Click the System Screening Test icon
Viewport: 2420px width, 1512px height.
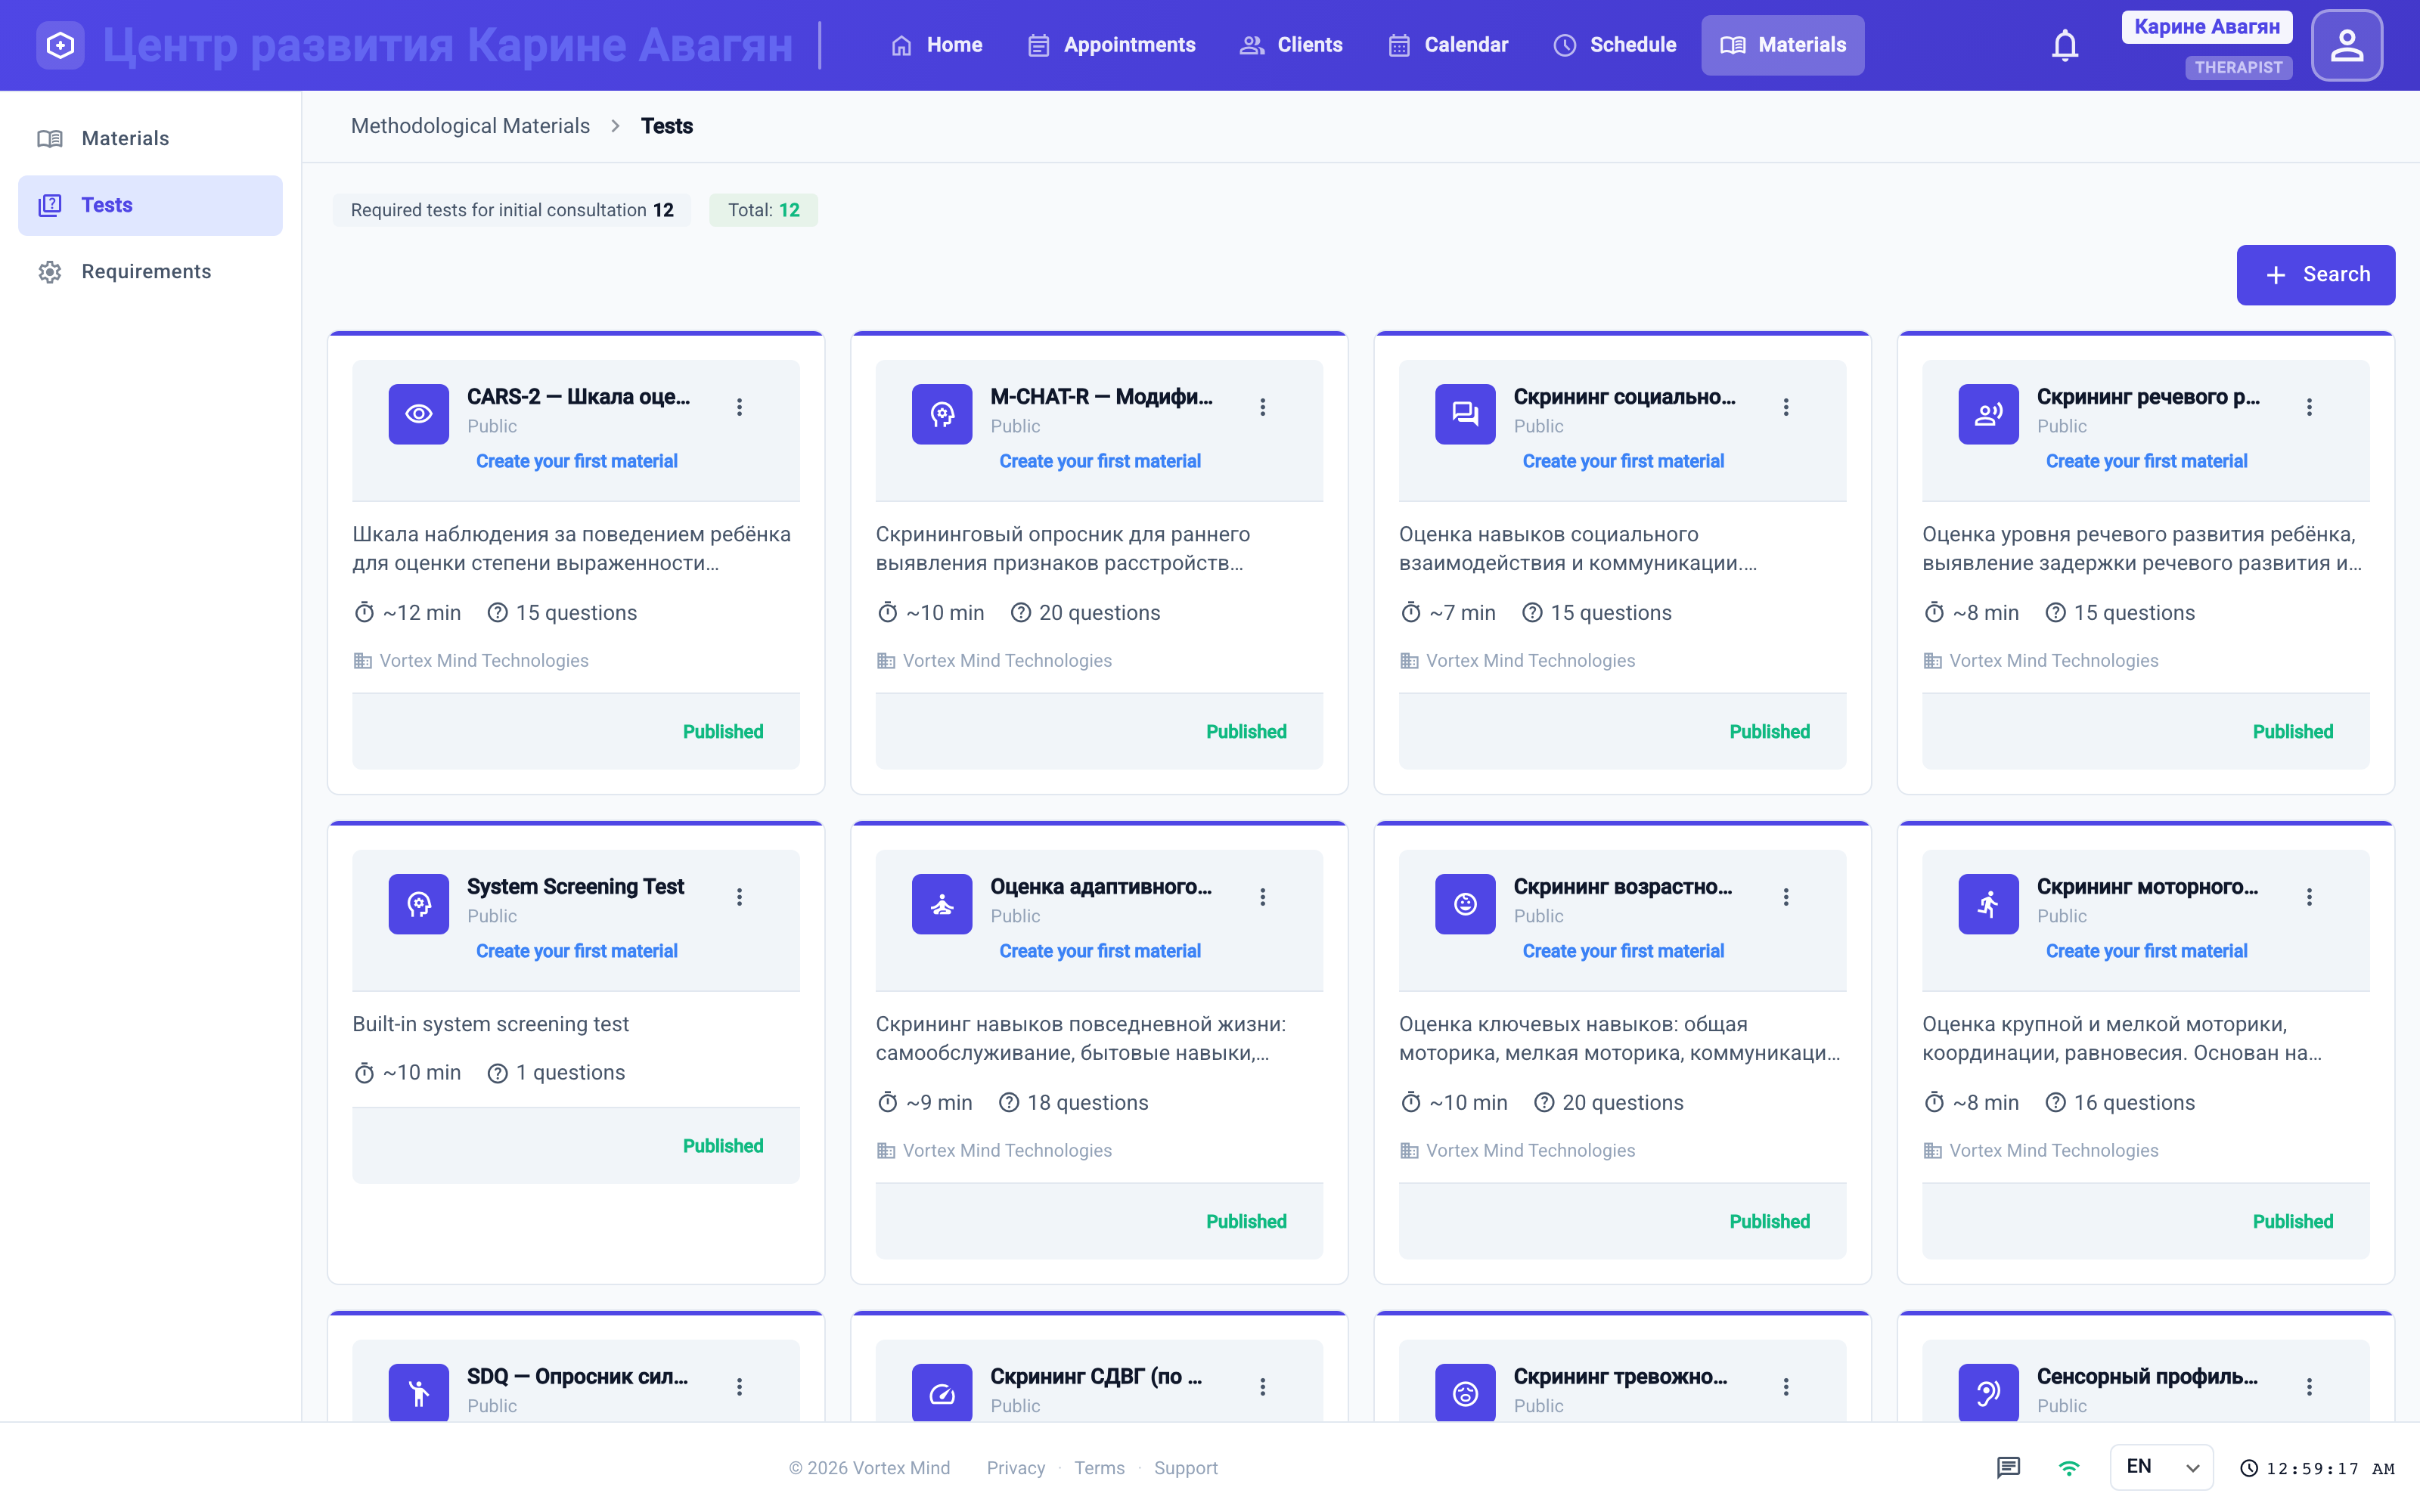(x=418, y=904)
